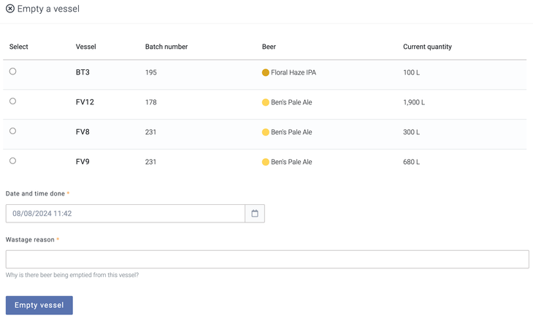
Task: Click the Floral Haze IPA beer name
Action: [x=294, y=73]
